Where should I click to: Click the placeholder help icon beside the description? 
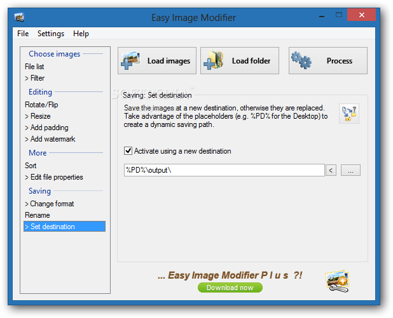click(x=349, y=114)
